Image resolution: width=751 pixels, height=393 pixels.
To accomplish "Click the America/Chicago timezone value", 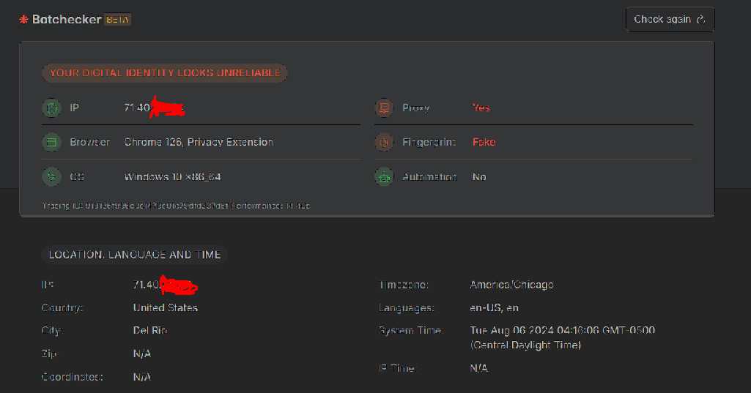I will click(x=511, y=285).
